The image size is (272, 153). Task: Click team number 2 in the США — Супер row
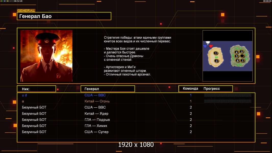(191, 132)
